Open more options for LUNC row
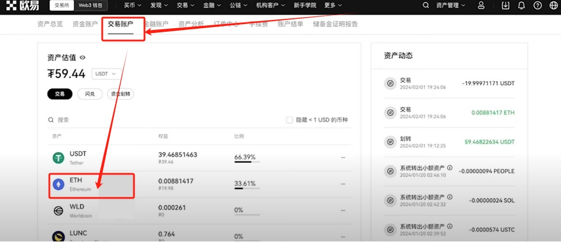561x242 pixels. pos(343,237)
